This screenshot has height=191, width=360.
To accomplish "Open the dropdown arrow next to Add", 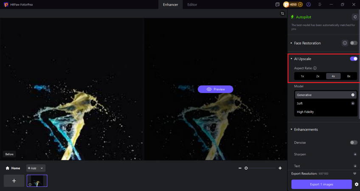I will 42,168.
